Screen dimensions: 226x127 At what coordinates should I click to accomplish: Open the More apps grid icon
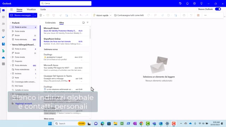point(4,64)
